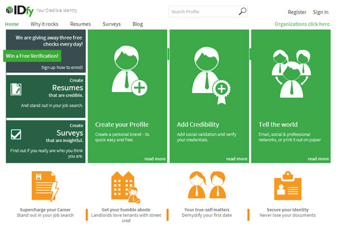Click the orange building with tenant icon

tap(125, 187)
